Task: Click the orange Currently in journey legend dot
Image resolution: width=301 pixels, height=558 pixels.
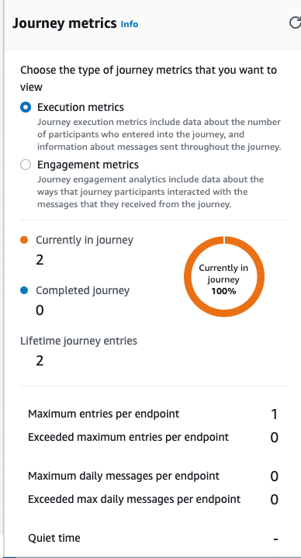Action: [x=24, y=240]
